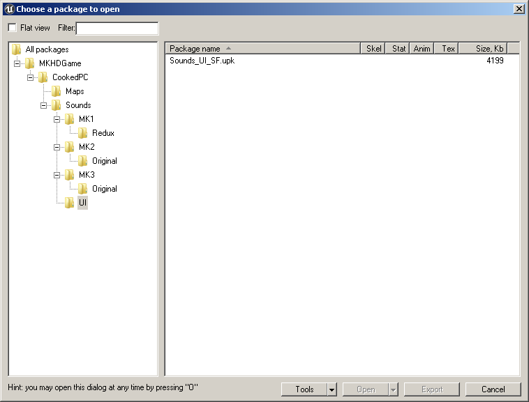Sort by Anim column header

coord(422,49)
